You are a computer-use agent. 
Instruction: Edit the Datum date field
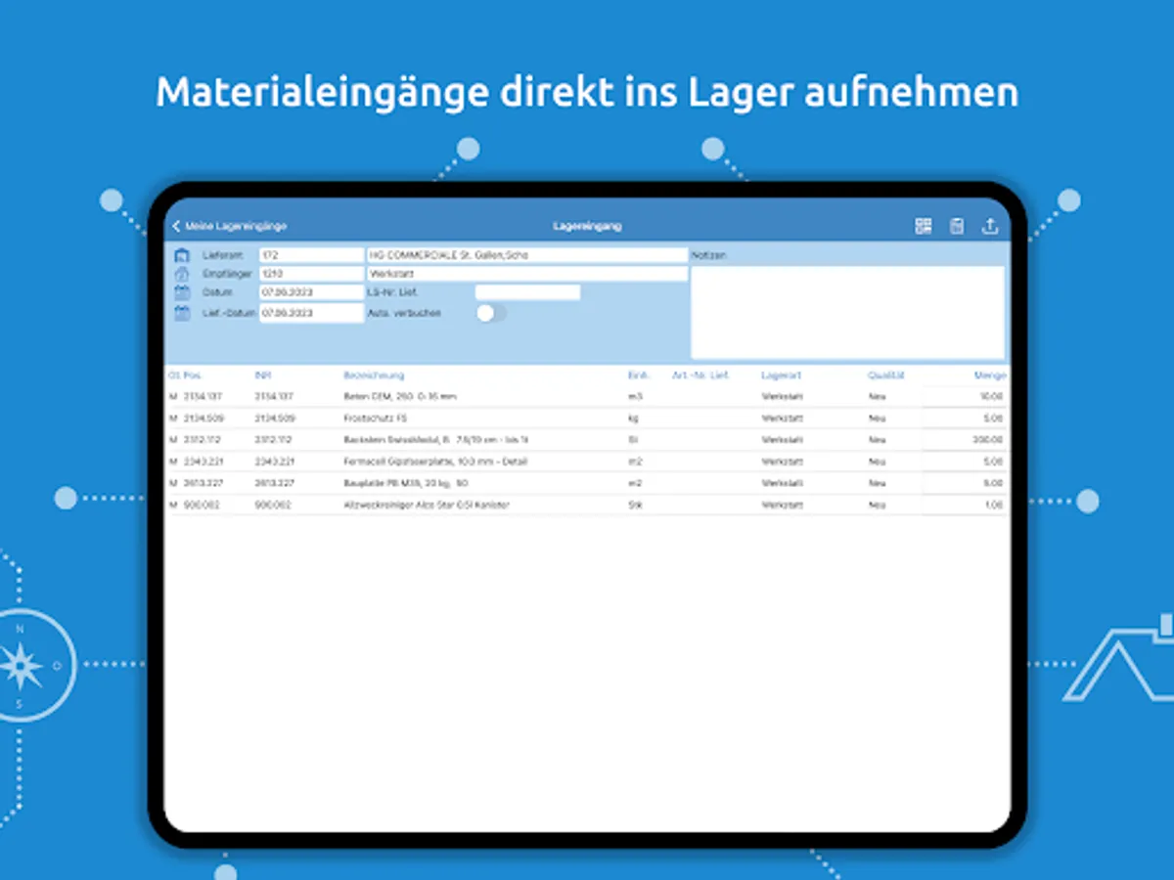coord(311,292)
